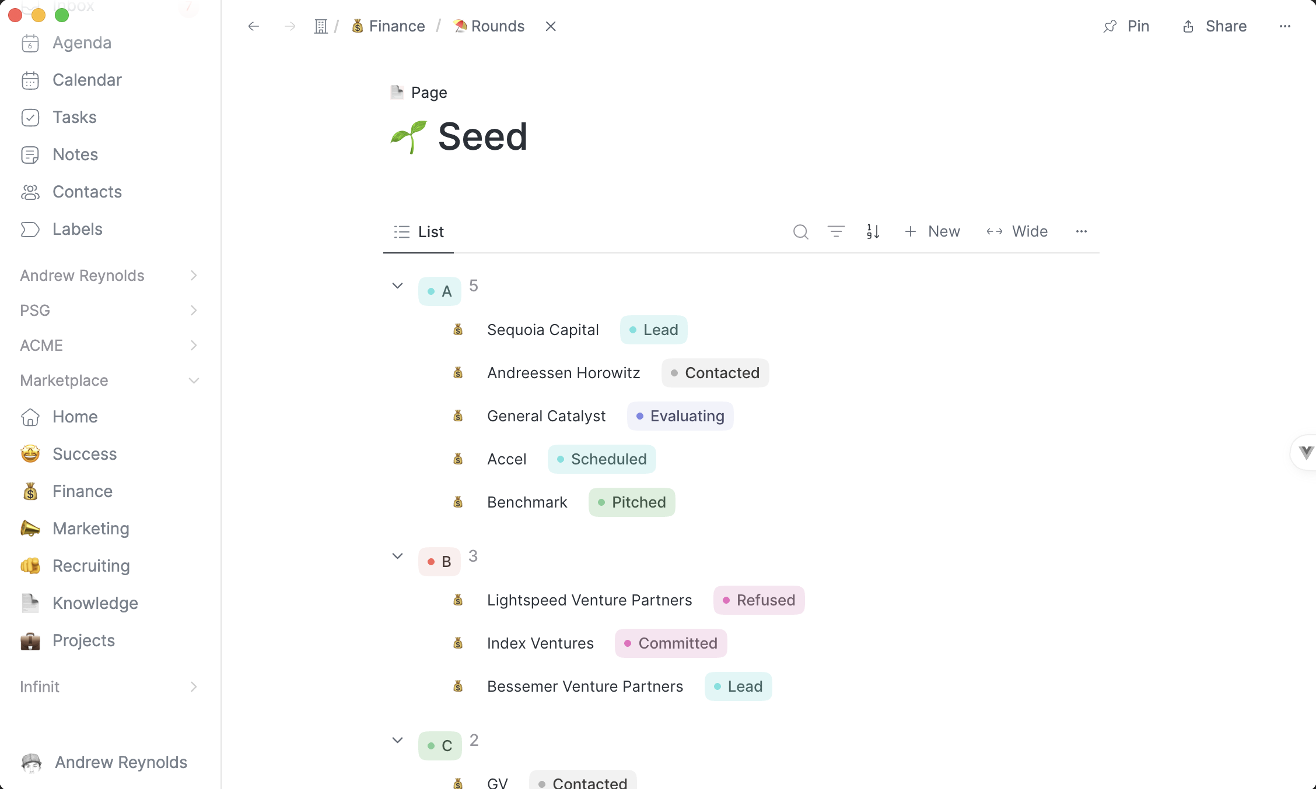This screenshot has width=1316, height=789.
Task: Click the money bag icon beside Sequoia Capital
Action: 459,330
